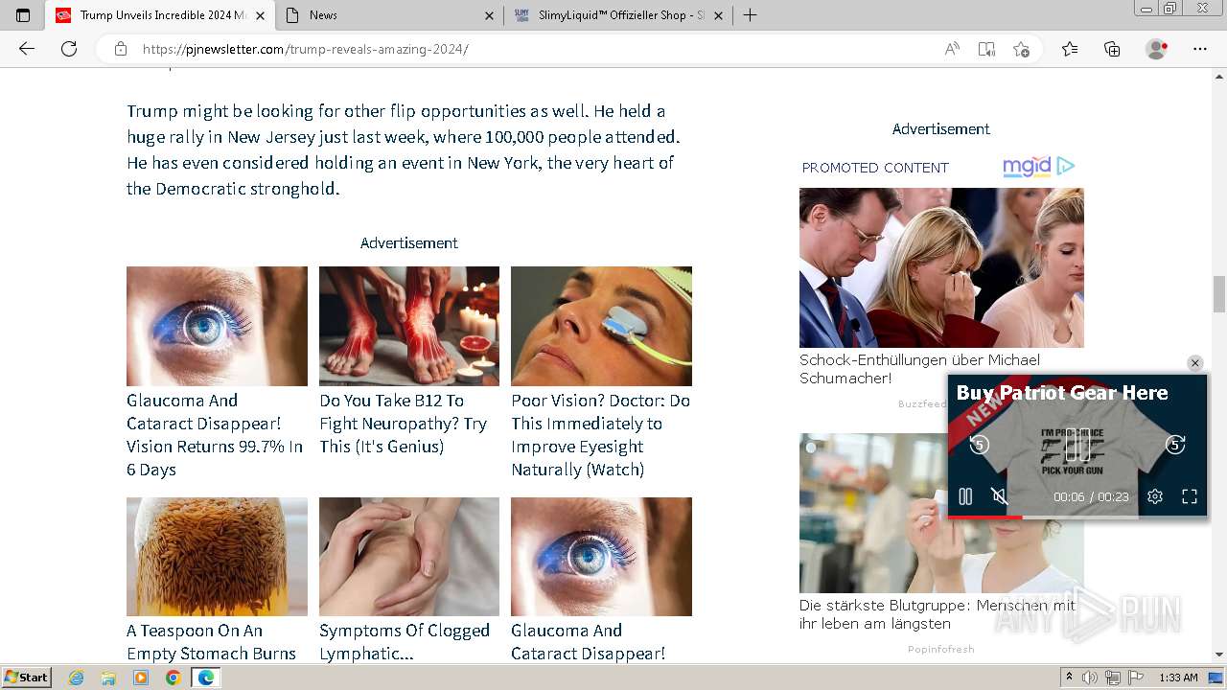This screenshot has width=1227, height=690.
Task: Open video player settings gear
Action: [1155, 496]
